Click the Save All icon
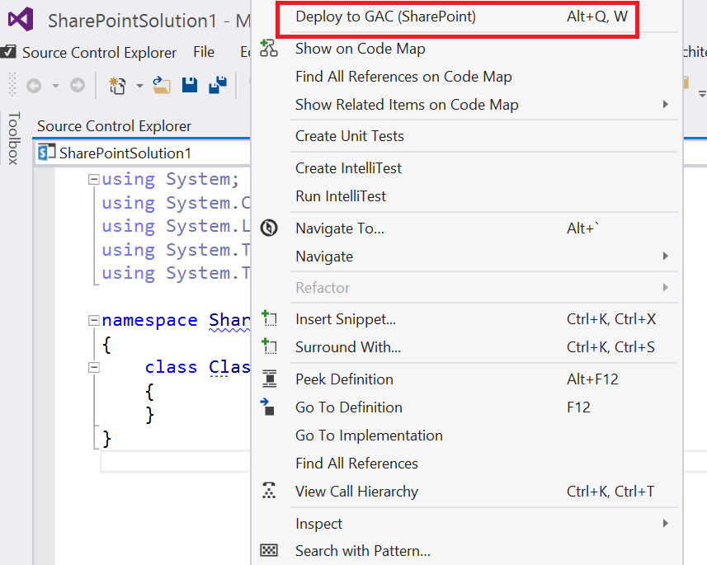This screenshot has width=707, height=565. click(218, 85)
